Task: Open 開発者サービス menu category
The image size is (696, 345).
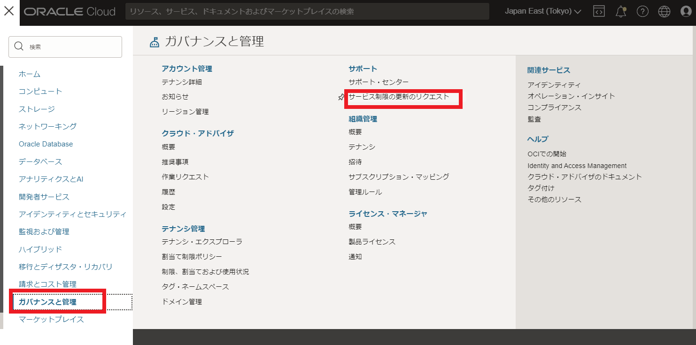Action: click(44, 197)
